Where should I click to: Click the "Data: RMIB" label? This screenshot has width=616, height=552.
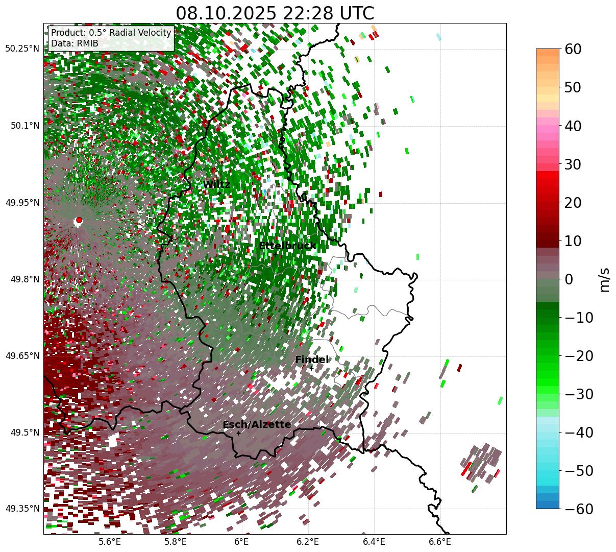(x=75, y=44)
